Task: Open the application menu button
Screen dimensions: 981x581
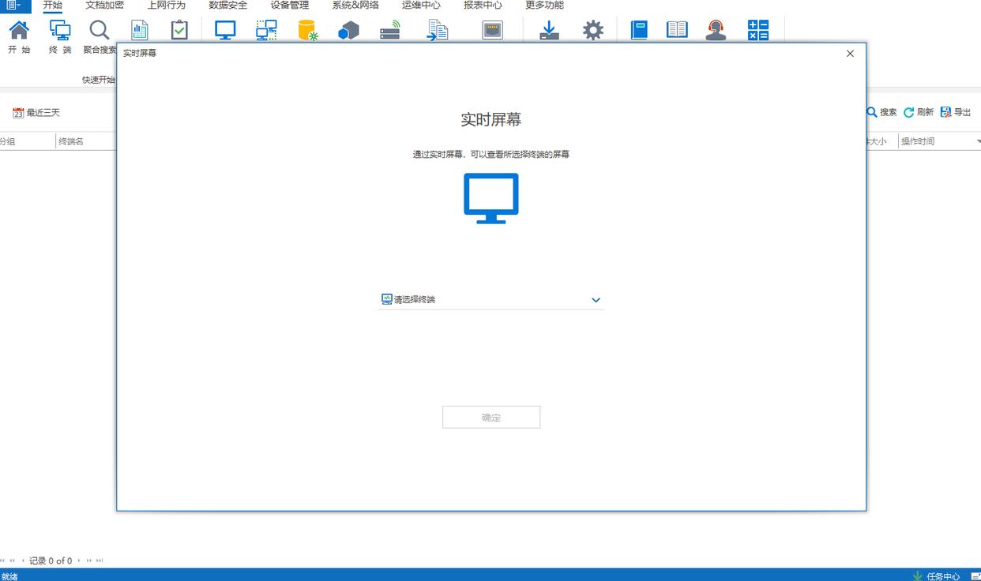Action: [14, 6]
